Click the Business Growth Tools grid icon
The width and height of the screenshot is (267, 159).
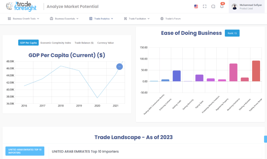(x=10, y=19)
